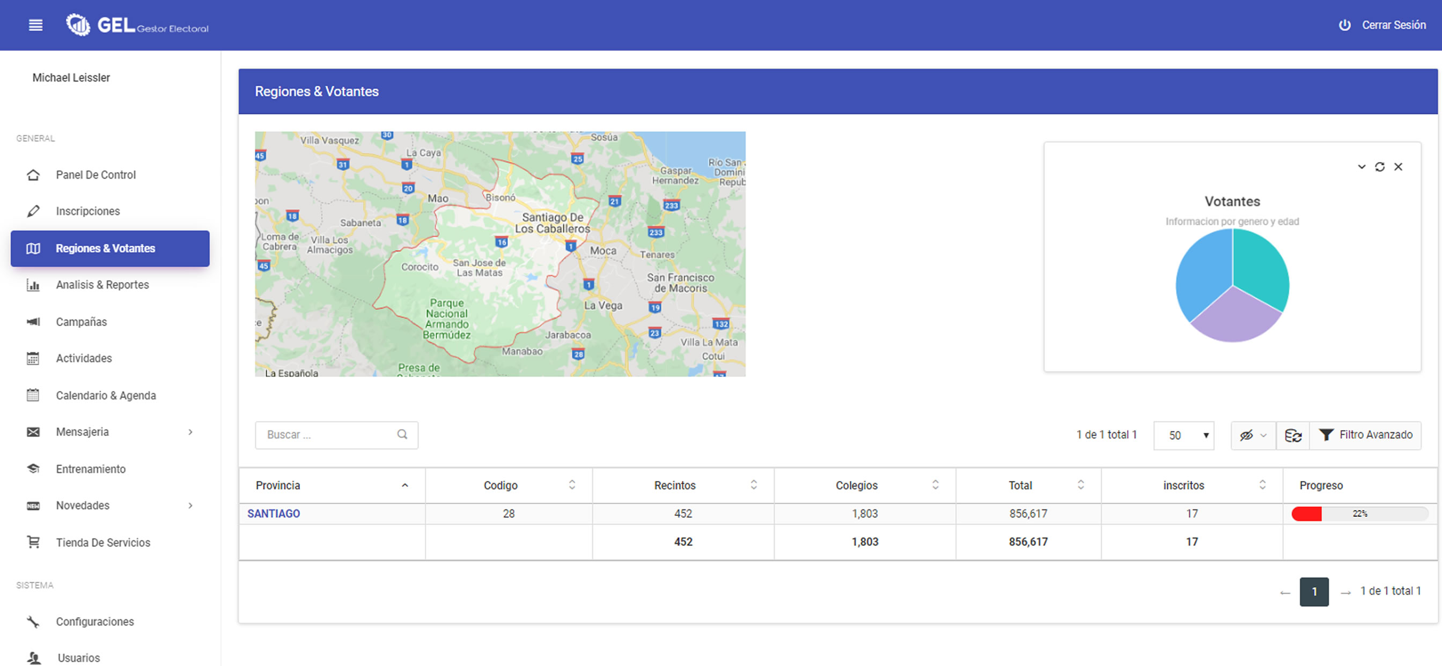The height and width of the screenshot is (666, 1442).
Task: Expand the Novedades submenu chevron
Action: 190,506
